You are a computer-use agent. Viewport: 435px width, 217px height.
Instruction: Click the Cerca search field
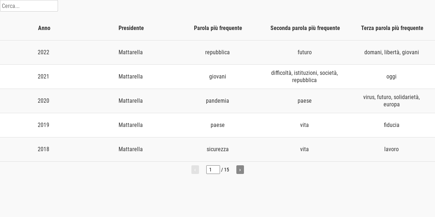pyautogui.click(x=29, y=6)
